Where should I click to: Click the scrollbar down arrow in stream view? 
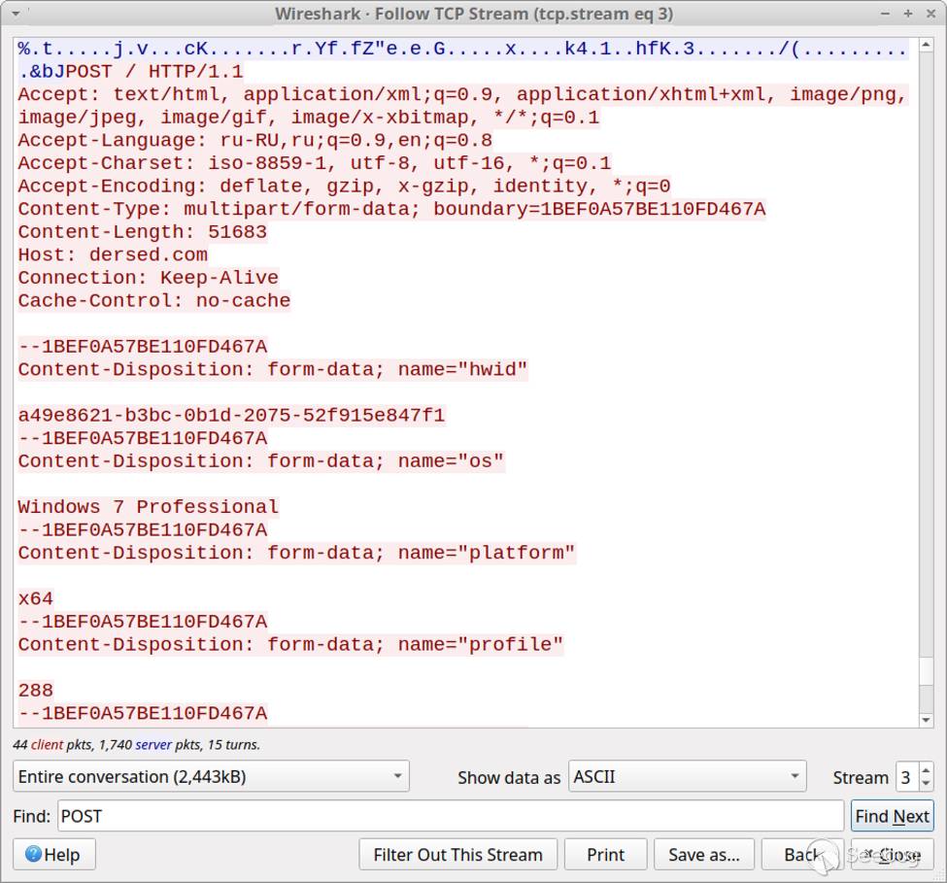coord(926,719)
